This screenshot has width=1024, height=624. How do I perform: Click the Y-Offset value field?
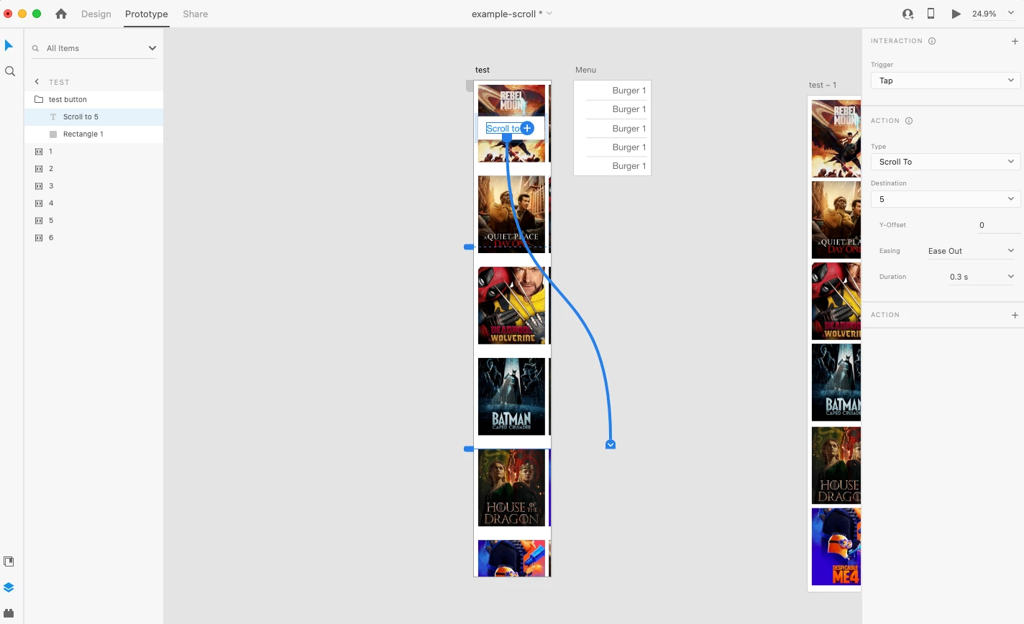[x=998, y=225]
